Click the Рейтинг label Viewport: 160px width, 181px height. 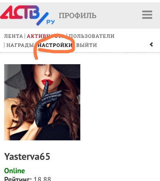[18, 179]
